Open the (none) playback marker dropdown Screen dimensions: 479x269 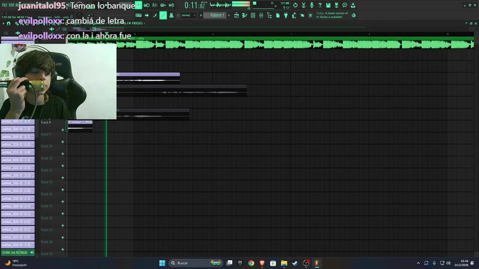click(186, 15)
